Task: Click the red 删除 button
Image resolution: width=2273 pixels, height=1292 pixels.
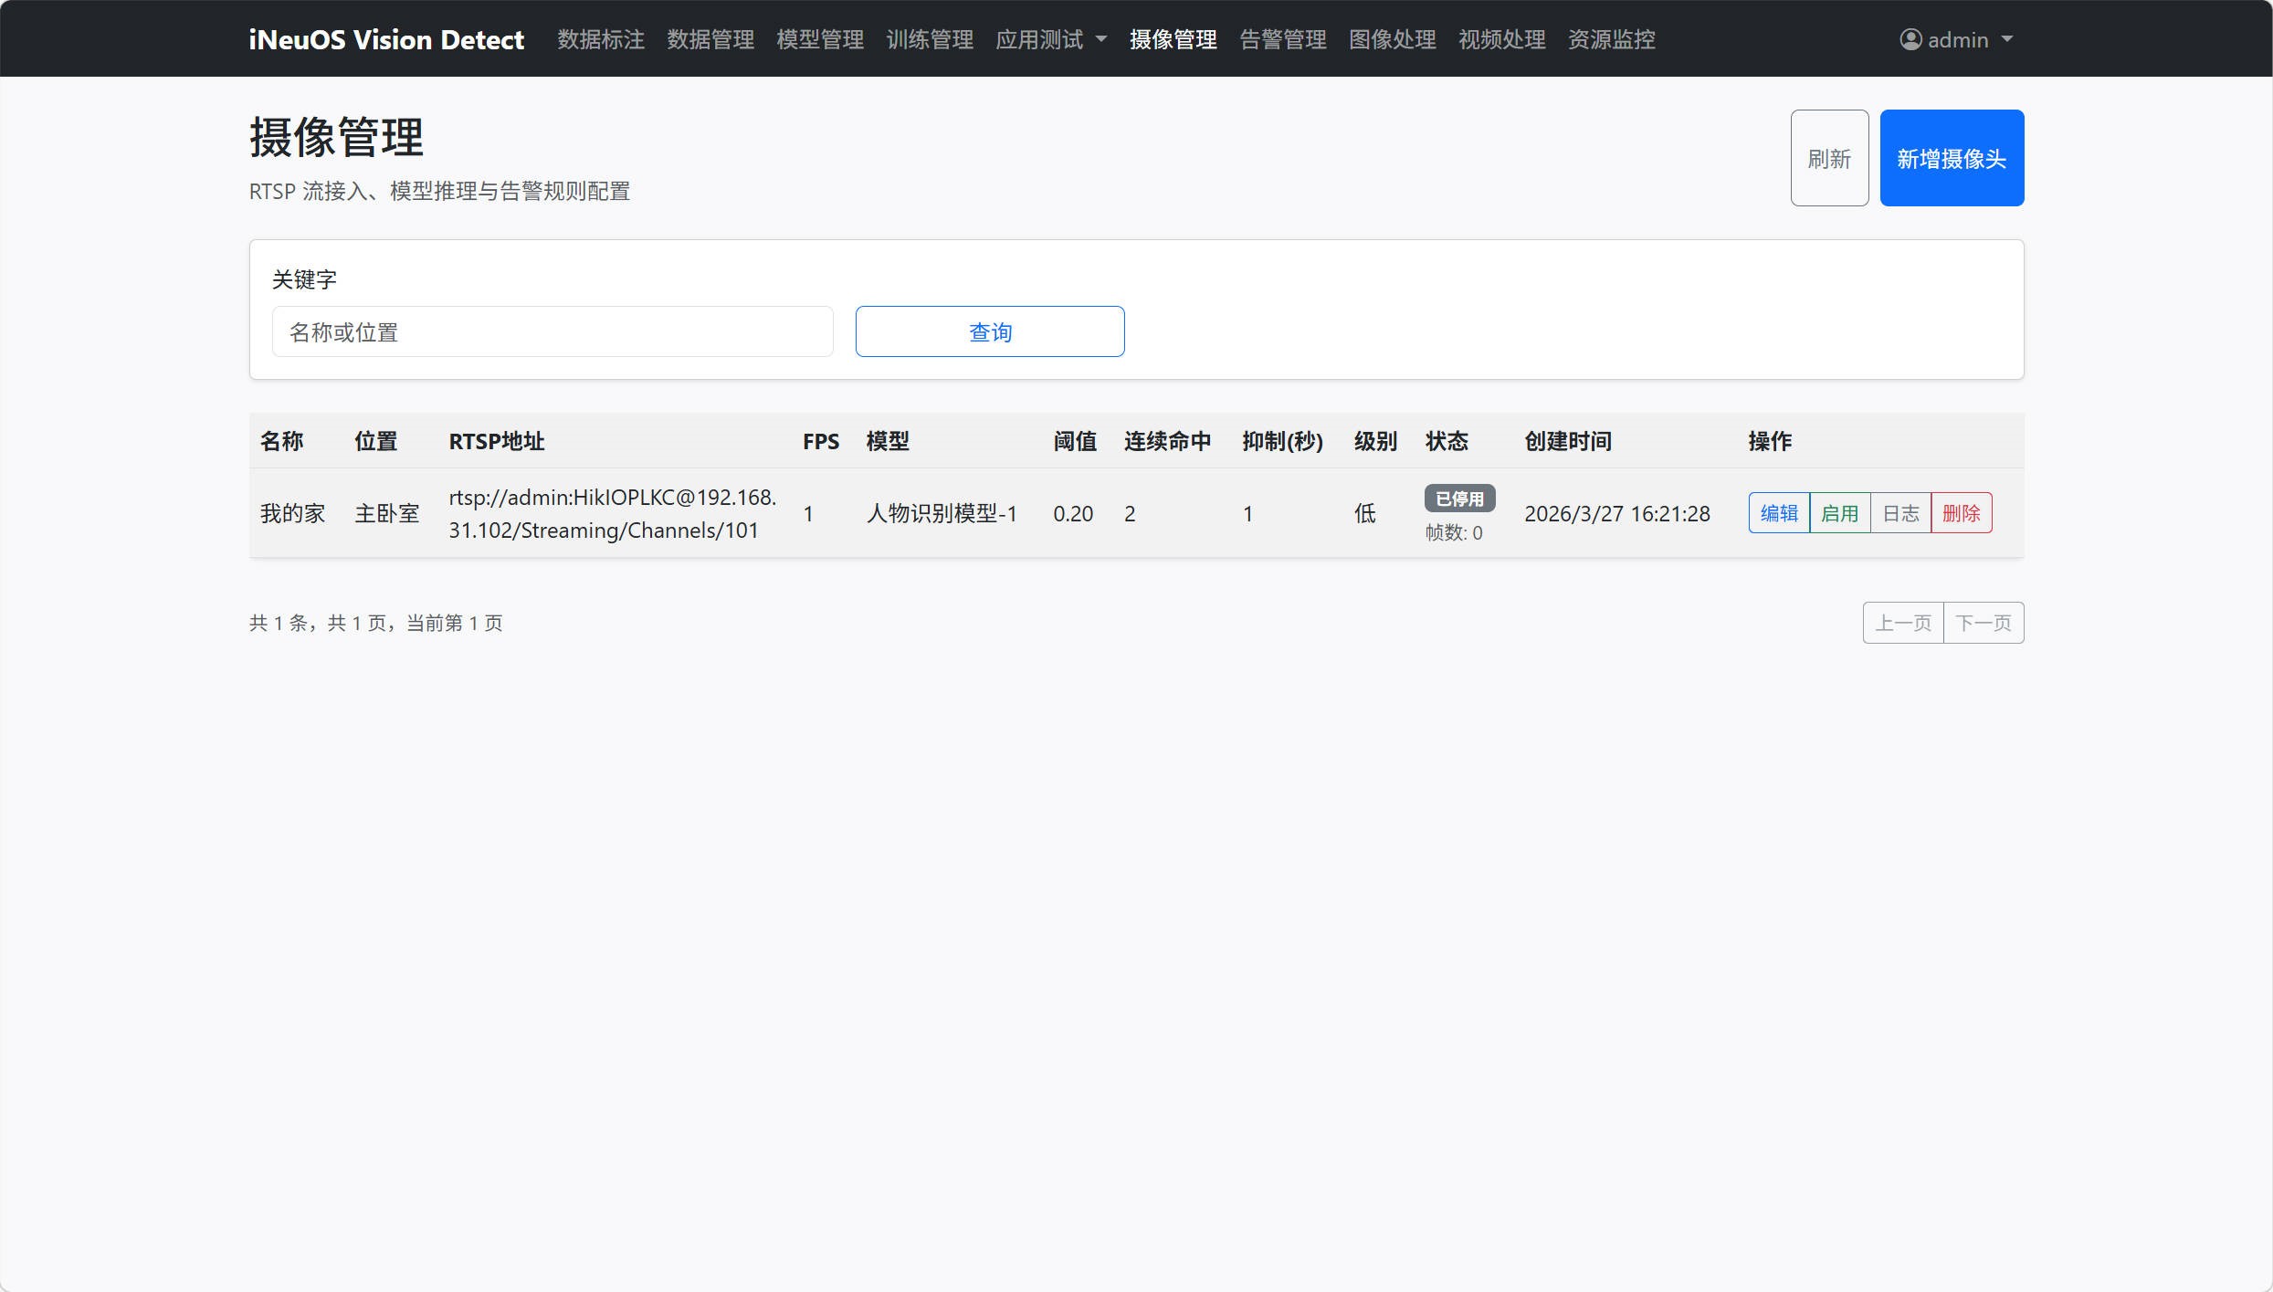Action: point(1961,513)
